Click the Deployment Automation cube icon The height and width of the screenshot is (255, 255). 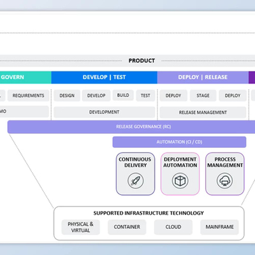(180, 181)
